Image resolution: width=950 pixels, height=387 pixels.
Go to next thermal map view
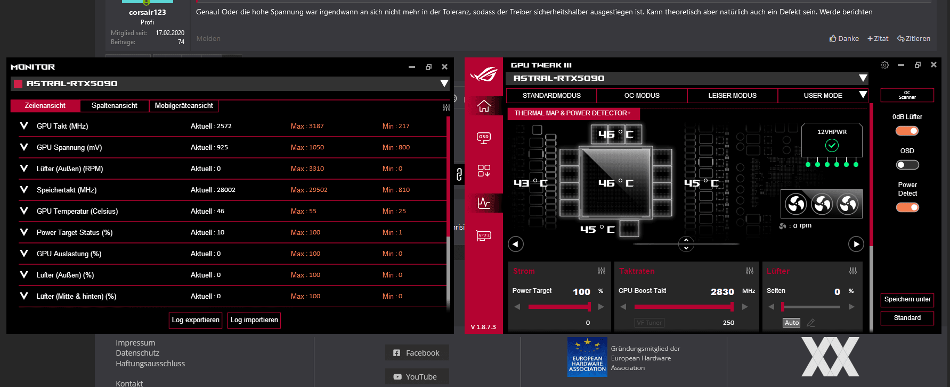856,244
